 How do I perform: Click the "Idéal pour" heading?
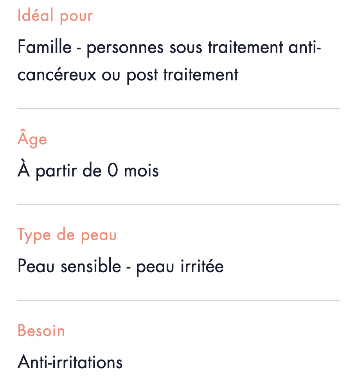pos(55,16)
